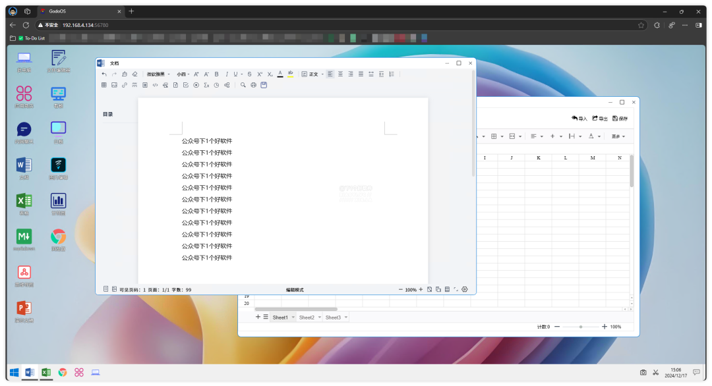The image size is (712, 386).
Task: Switch to the Sheet3 tab
Action: coord(333,317)
